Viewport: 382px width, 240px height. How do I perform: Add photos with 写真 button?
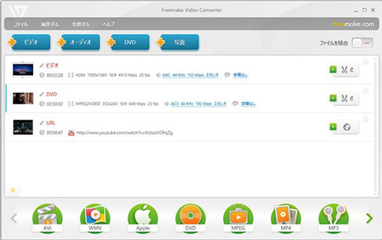pos(178,42)
